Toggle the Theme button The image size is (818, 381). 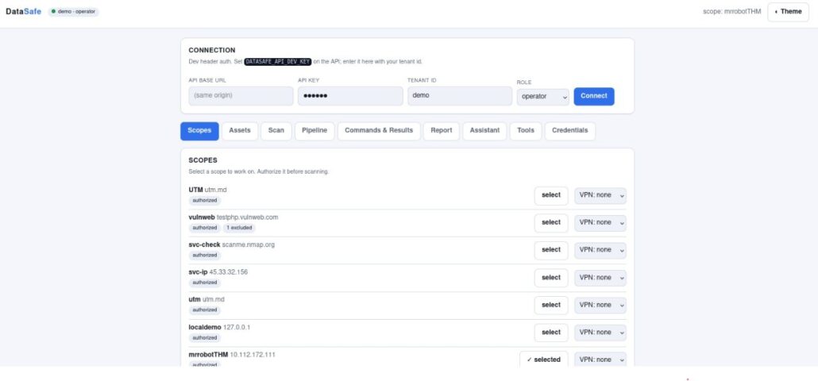pos(788,11)
